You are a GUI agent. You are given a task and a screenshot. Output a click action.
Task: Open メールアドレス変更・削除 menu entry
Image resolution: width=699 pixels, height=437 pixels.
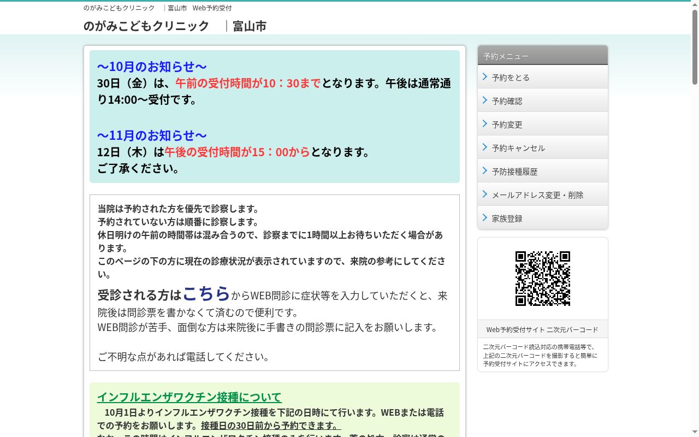coord(543,194)
